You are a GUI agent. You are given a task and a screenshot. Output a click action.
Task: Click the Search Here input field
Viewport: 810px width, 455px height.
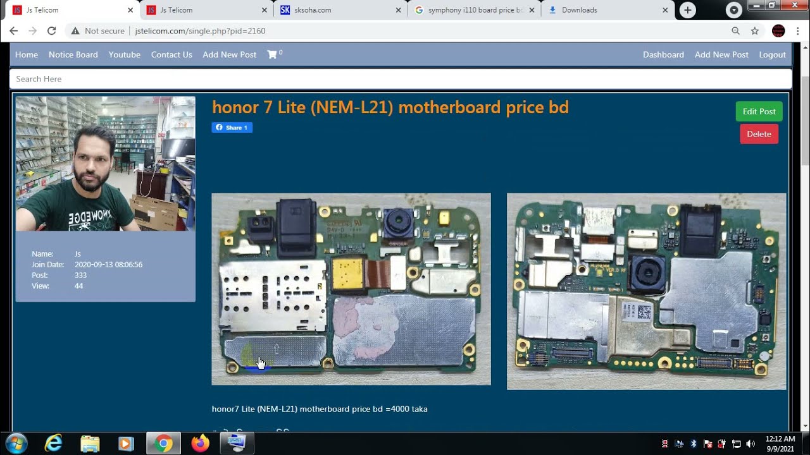click(401, 78)
